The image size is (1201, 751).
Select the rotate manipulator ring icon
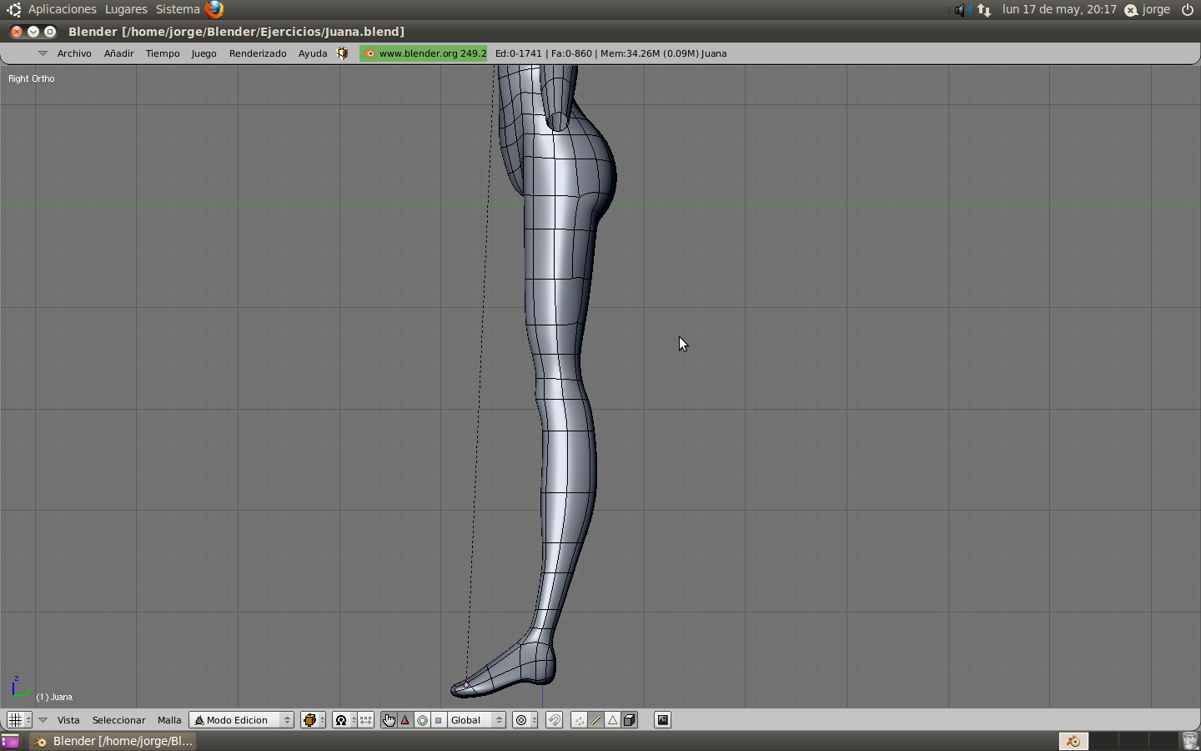click(423, 720)
